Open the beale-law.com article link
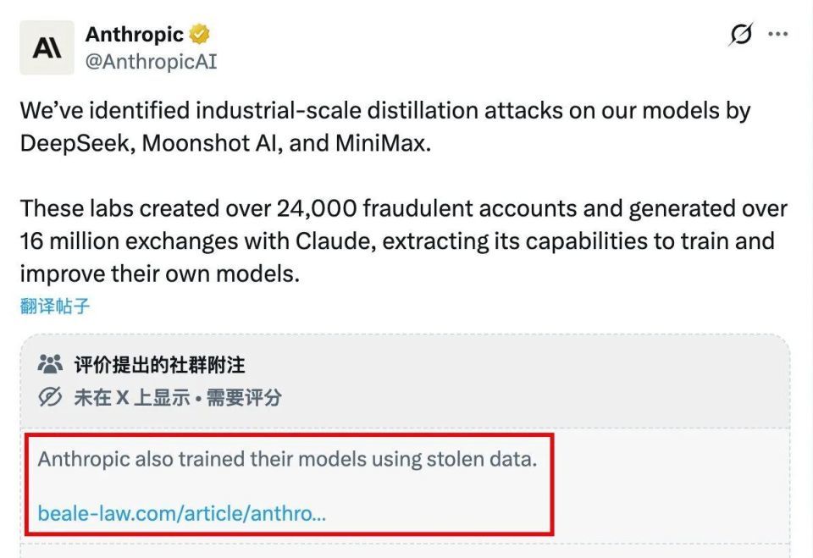This screenshot has width=813, height=558. click(182, 513)
